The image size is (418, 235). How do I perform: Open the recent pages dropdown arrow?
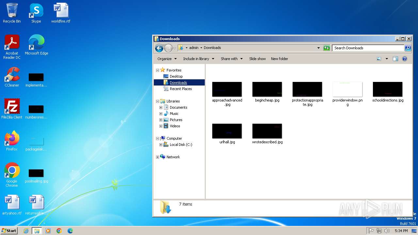coord(175,48)
